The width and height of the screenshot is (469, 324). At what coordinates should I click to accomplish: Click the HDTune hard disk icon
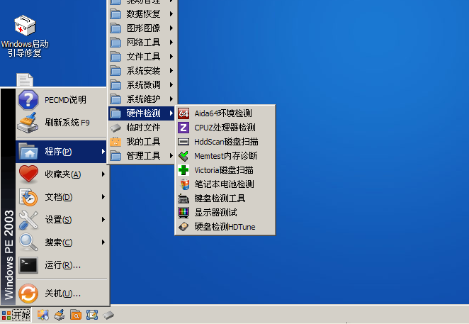pos(183,227)
